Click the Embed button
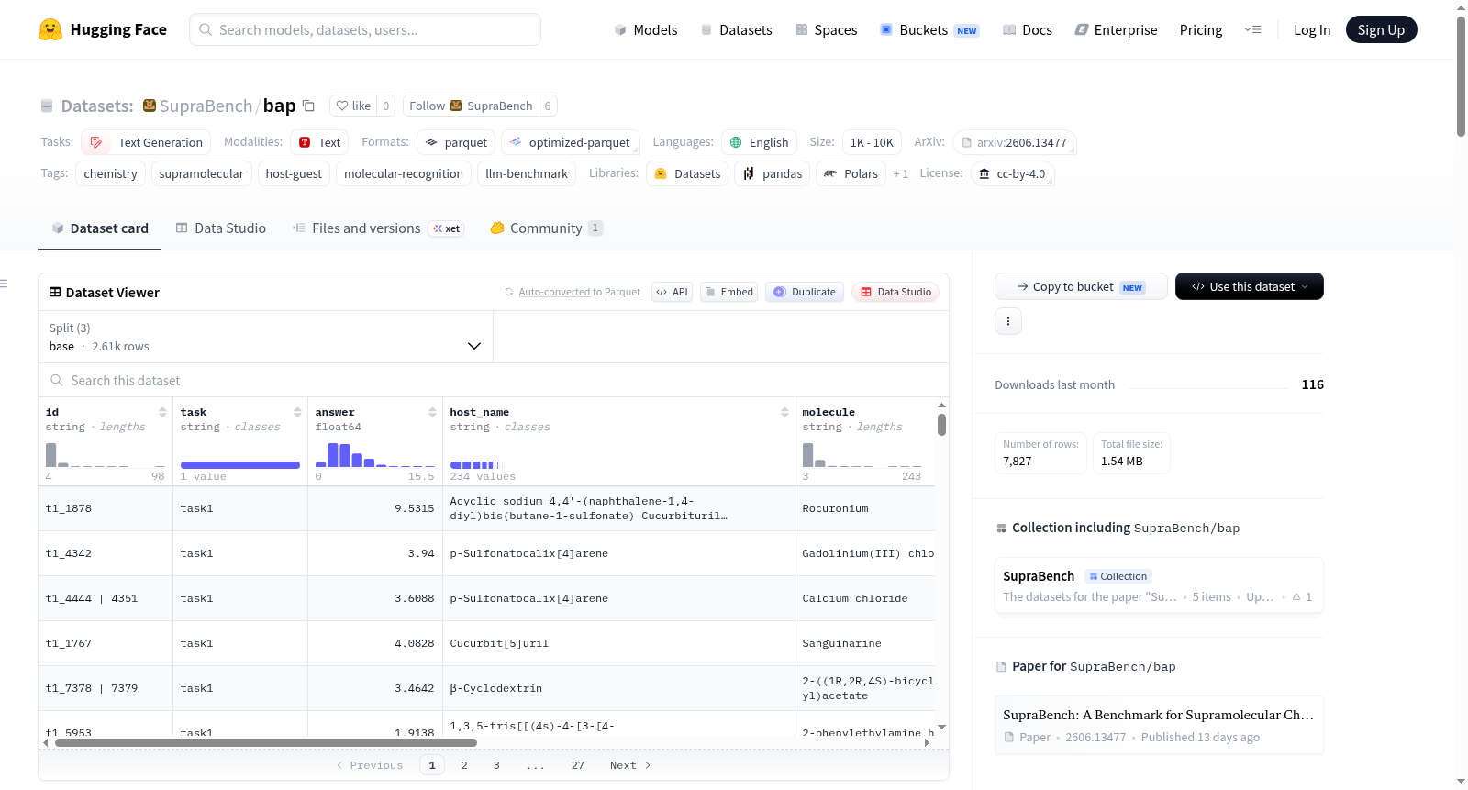Screen dimensions: 1468x790 click(x=728, y=292)
